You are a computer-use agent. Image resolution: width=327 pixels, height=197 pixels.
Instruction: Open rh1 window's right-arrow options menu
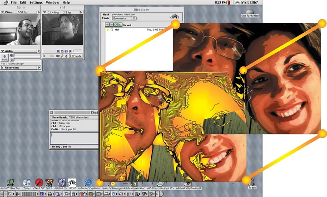[81, 12]
